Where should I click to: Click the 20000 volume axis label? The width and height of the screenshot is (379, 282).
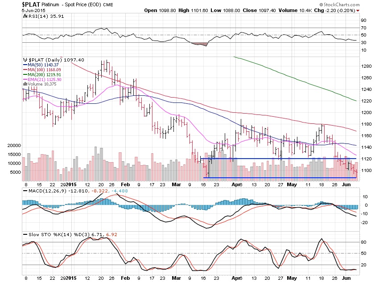click(x=14, y=146)
